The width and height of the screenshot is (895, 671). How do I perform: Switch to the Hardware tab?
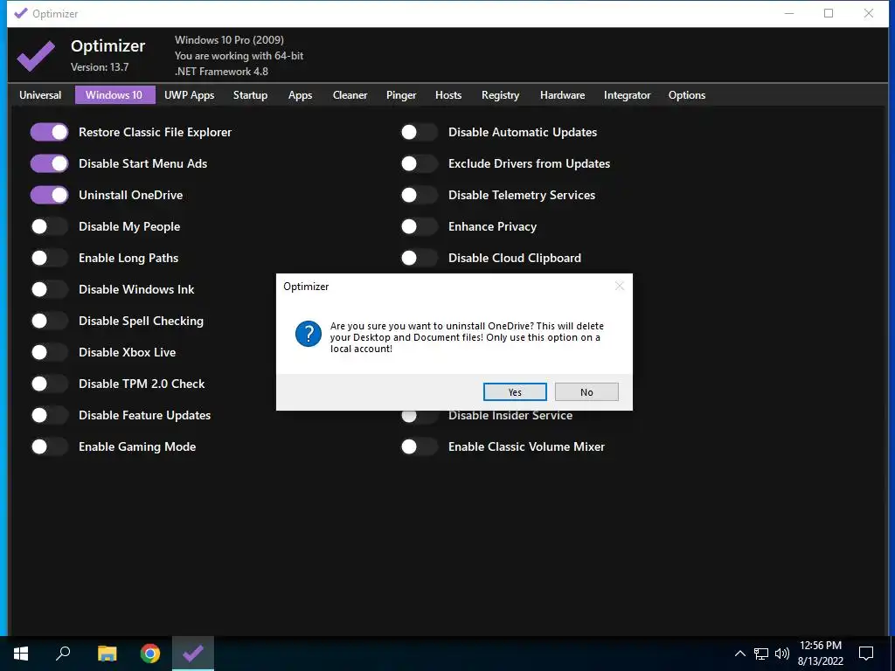(562, 95)
